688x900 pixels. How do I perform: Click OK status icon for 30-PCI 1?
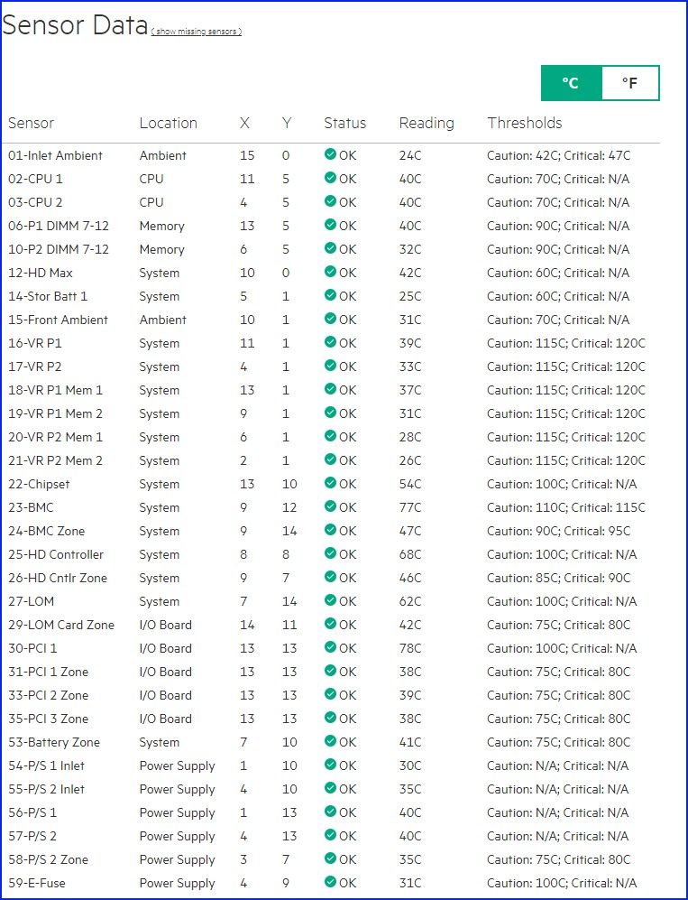(330, 647)
